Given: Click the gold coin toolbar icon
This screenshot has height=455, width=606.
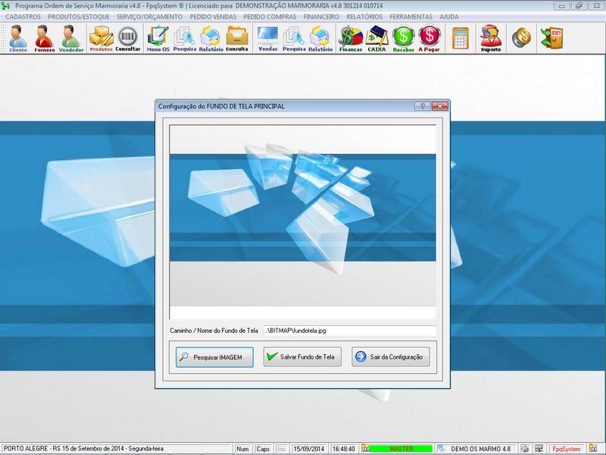Looking at the screenshot, I should (x=521, y=38).
